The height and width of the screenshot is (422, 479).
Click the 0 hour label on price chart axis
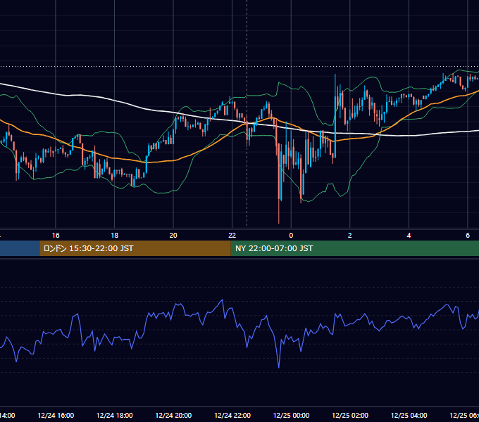[x=291, y=236]
